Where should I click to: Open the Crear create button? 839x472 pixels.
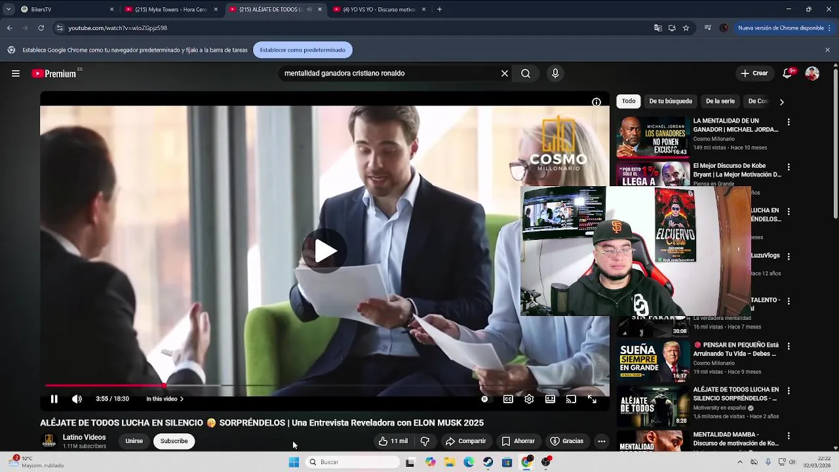754,73
